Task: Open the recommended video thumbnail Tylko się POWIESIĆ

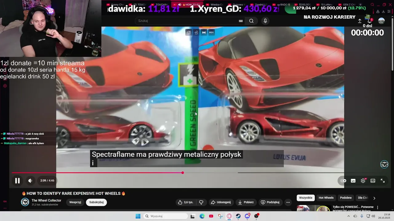Action: coord(314,208)
